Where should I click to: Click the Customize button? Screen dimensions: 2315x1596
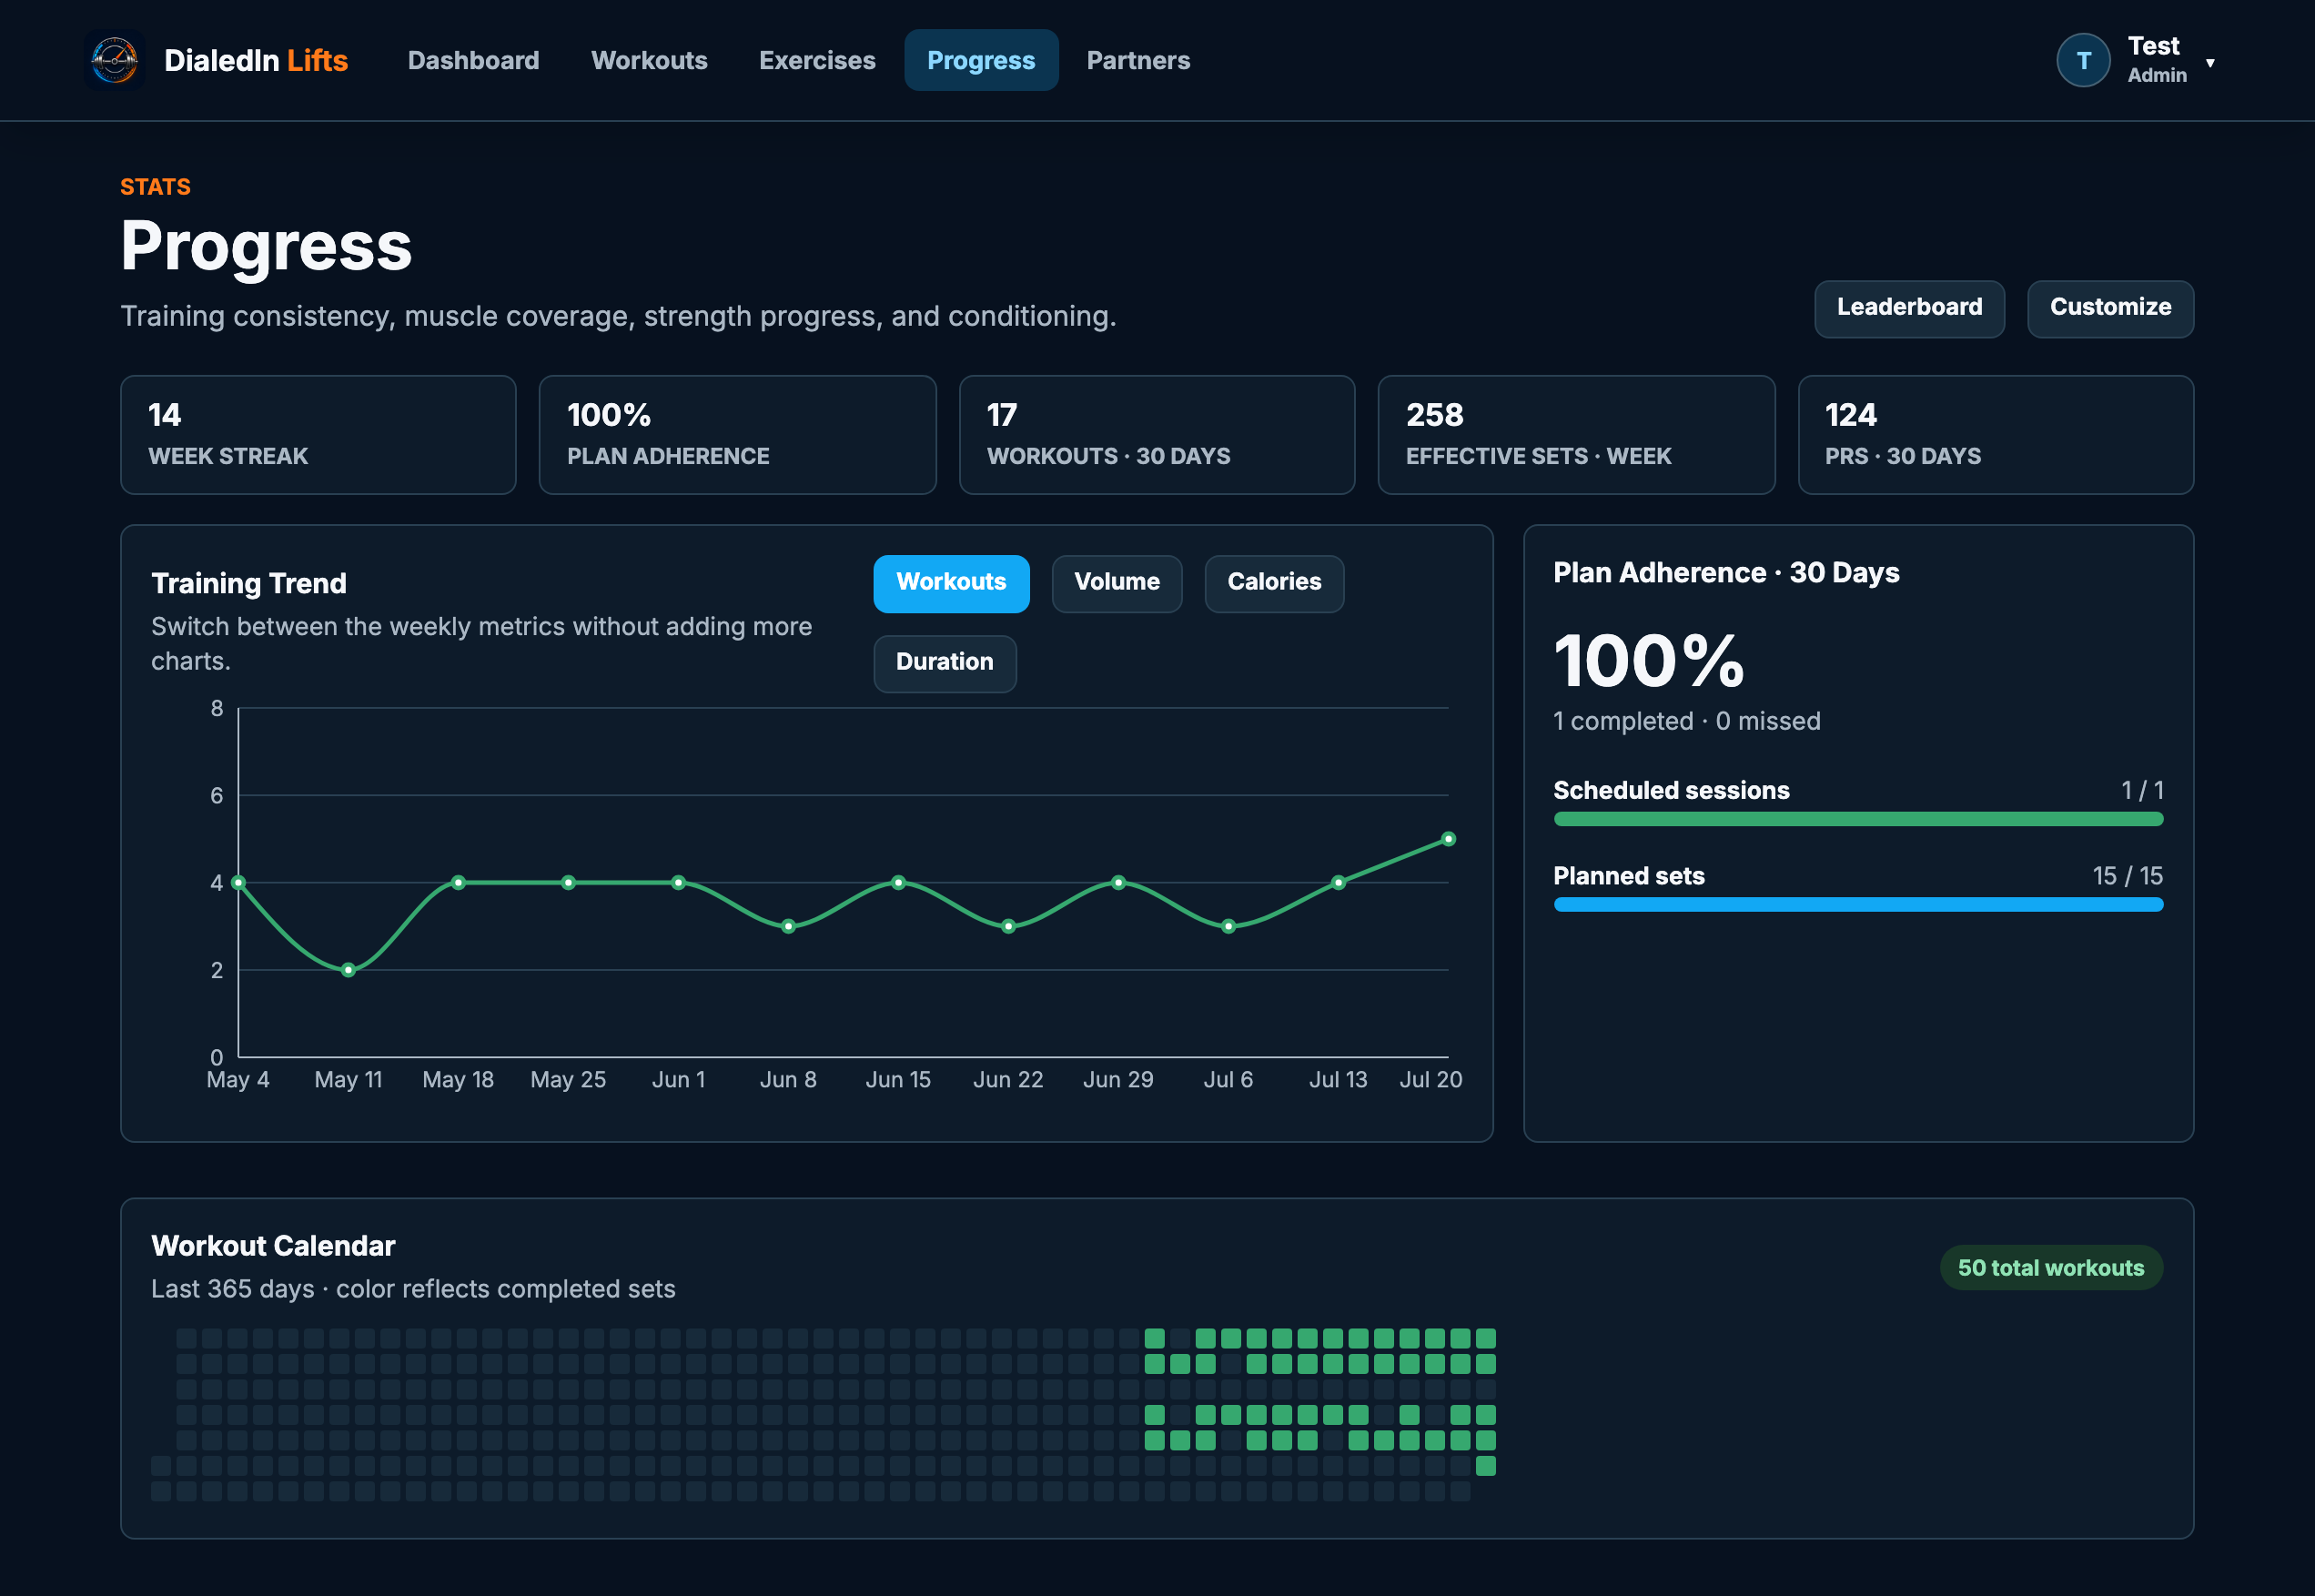click(2110, 308)
